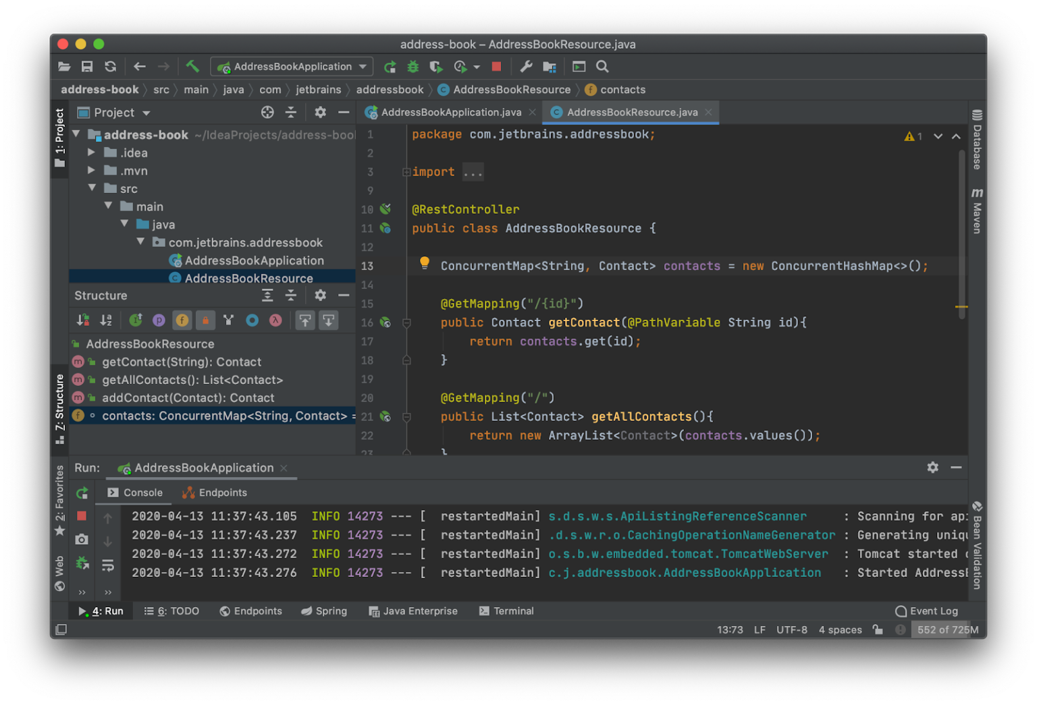
Task: Expand the .idea folder in Project view
Action: pos(92,152)
